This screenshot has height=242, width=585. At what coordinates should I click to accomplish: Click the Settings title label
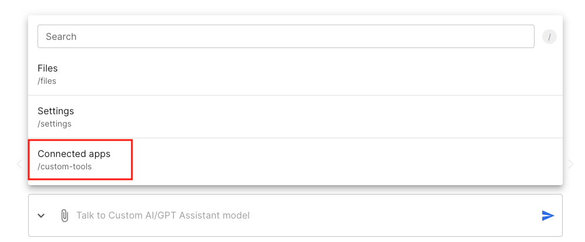[56, 111]
